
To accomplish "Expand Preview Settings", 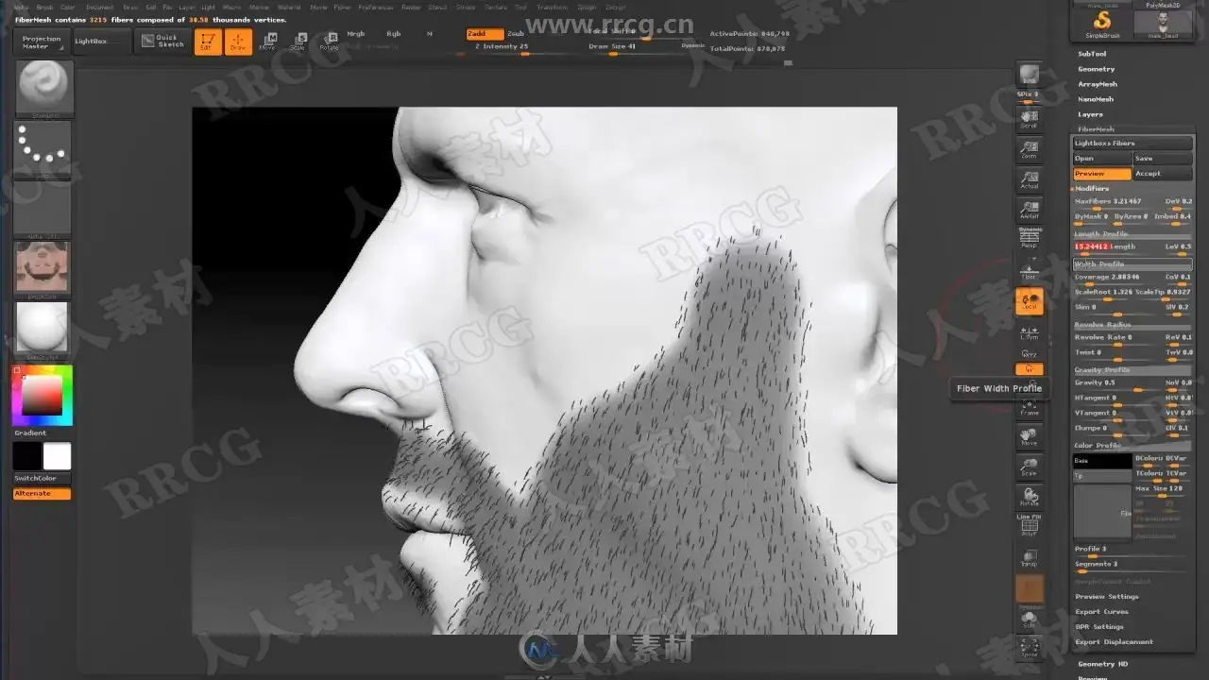I will 1106,597.
